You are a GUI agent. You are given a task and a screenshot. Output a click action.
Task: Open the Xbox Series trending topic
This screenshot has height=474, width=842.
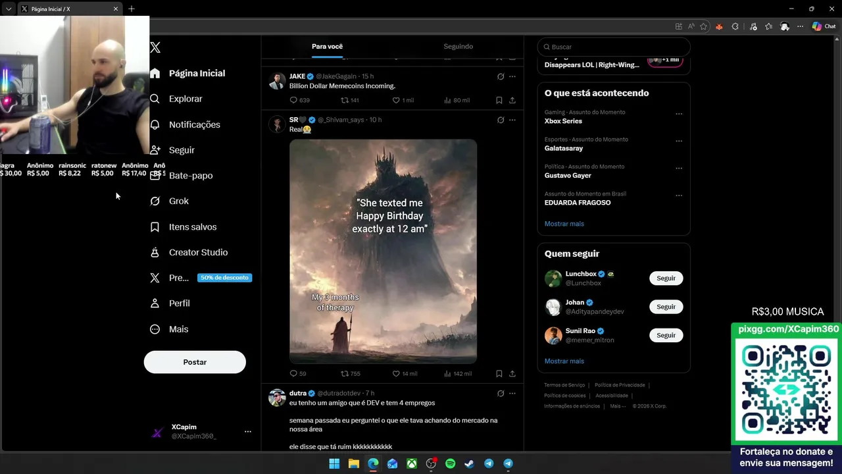pyautogui.click(x=563, y=121)
